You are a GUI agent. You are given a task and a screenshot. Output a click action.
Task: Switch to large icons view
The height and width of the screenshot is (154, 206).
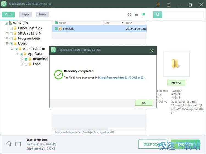click(x=130, y=14)
